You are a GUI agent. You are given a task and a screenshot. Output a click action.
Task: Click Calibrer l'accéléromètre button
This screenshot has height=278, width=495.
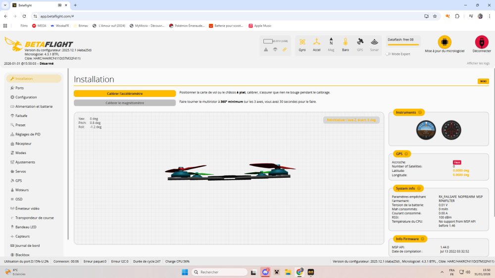pyautogui.click(x=125, y=93)
